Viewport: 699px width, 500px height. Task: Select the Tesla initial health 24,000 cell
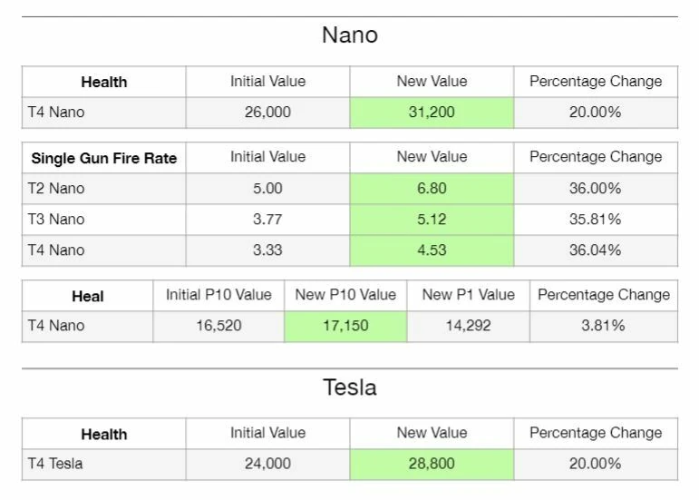click(x=267, y=464)
